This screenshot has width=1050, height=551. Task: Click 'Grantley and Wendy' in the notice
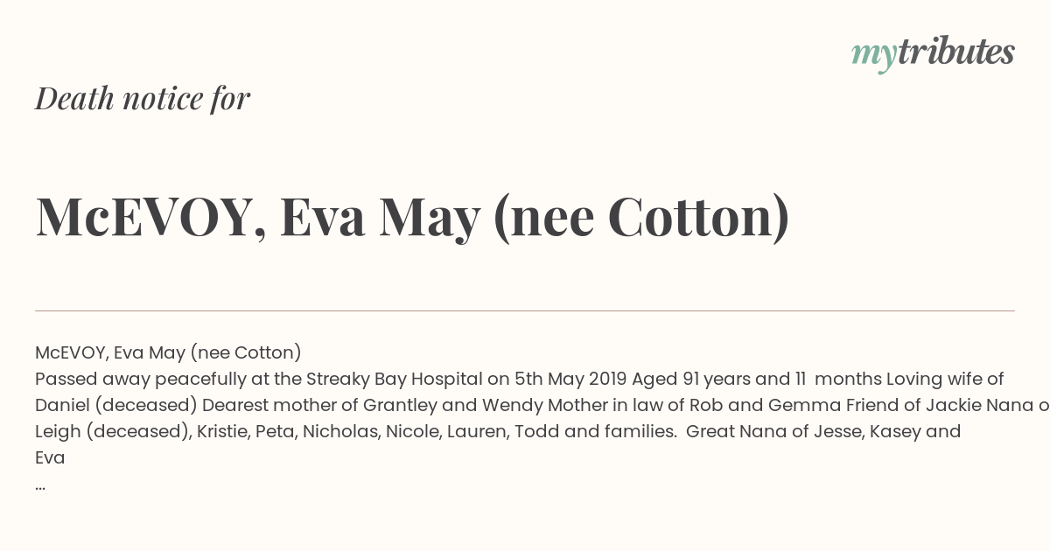point(424,405)
